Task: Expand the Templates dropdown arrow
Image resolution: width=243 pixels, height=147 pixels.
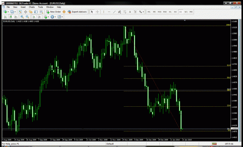Action: [x=62, y=17]
